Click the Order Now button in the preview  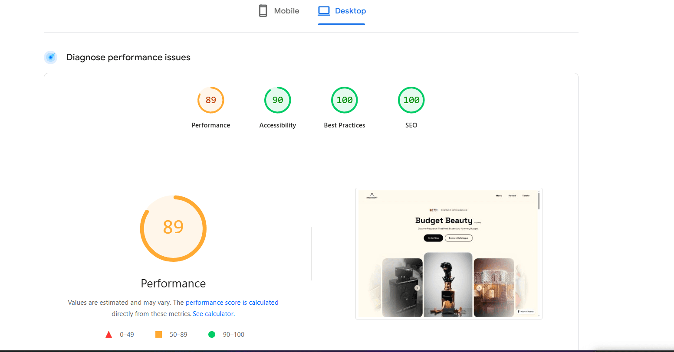click(433, 238)
